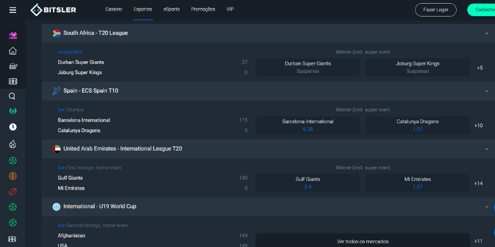Open the treasure chest rewards icon
Viewport: 495px width, 247px height.
(12, 35)
